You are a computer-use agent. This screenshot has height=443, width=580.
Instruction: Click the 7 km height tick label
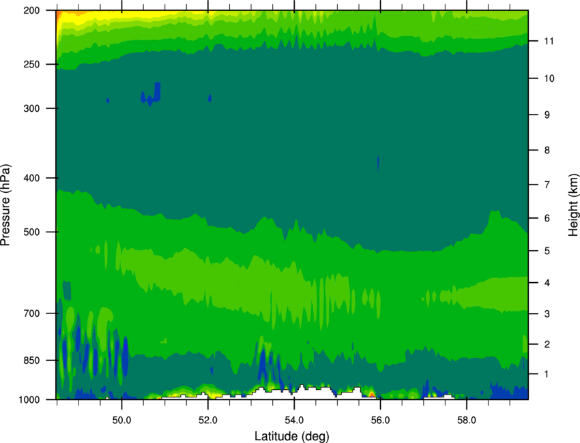tap(547, 185)
